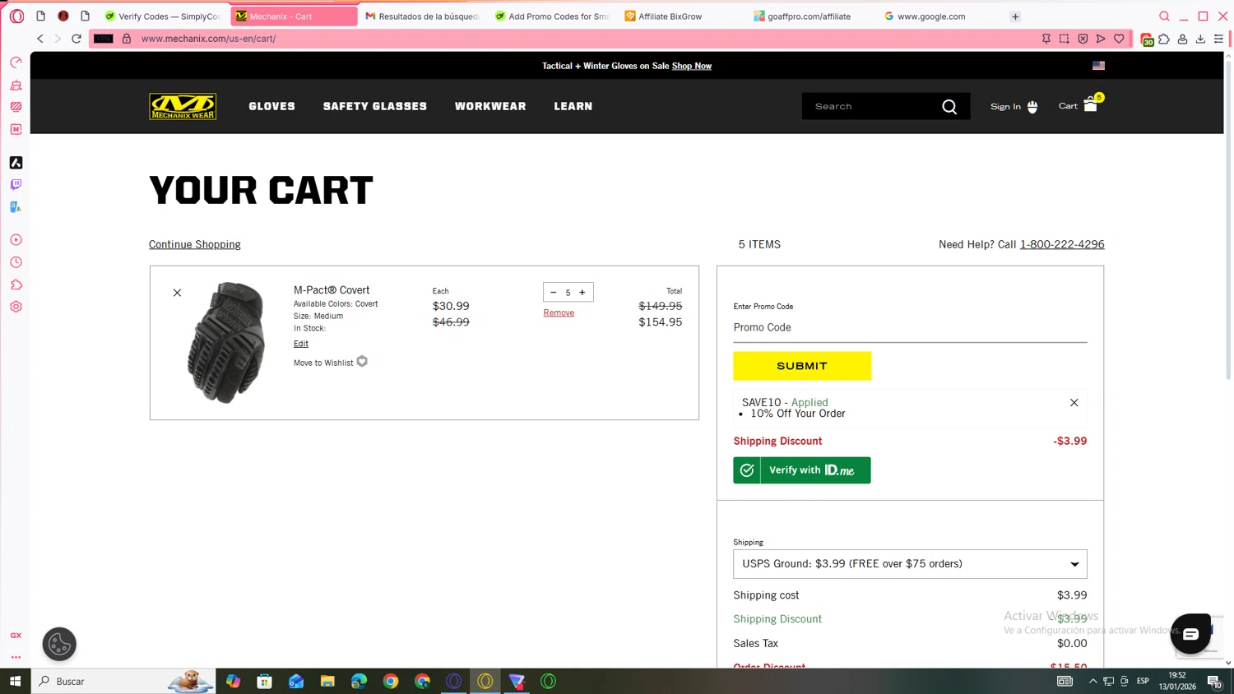
Task: Submit the promo code
Action: [802, 366]
